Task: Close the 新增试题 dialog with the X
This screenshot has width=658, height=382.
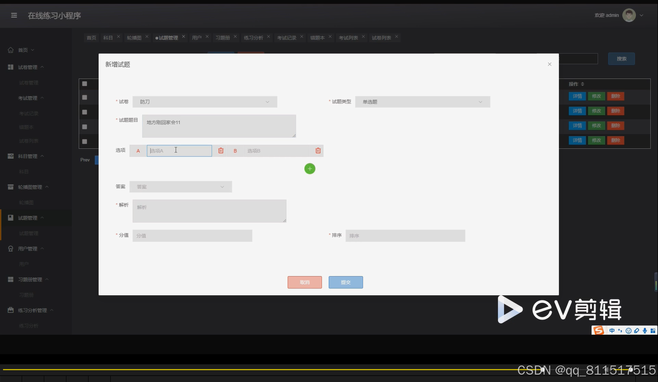Action: (549, 64)
